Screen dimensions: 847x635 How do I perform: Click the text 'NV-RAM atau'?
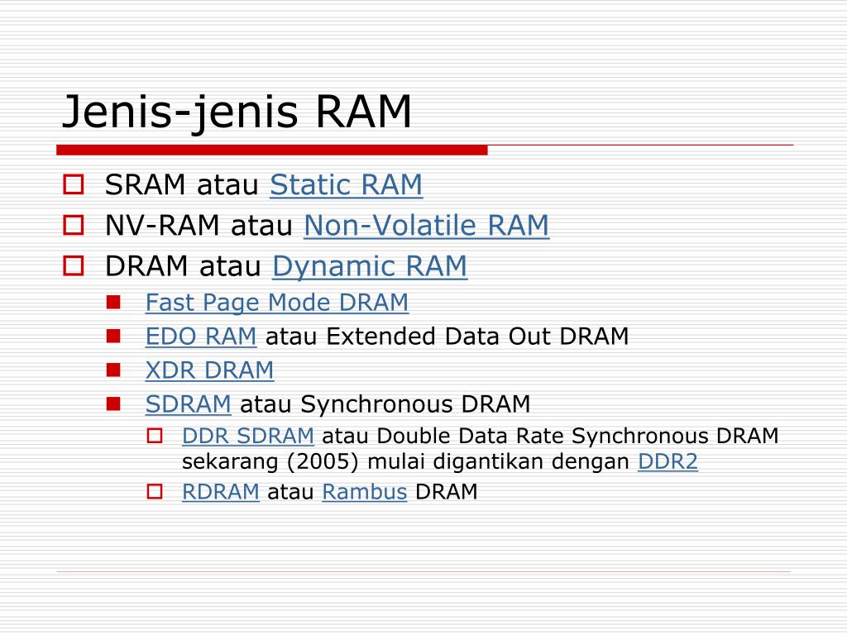[x=199, y=225]
